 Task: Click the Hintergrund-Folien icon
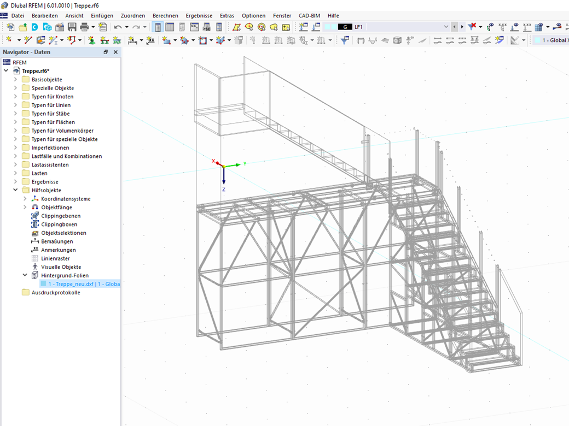(x=35, y=275)
